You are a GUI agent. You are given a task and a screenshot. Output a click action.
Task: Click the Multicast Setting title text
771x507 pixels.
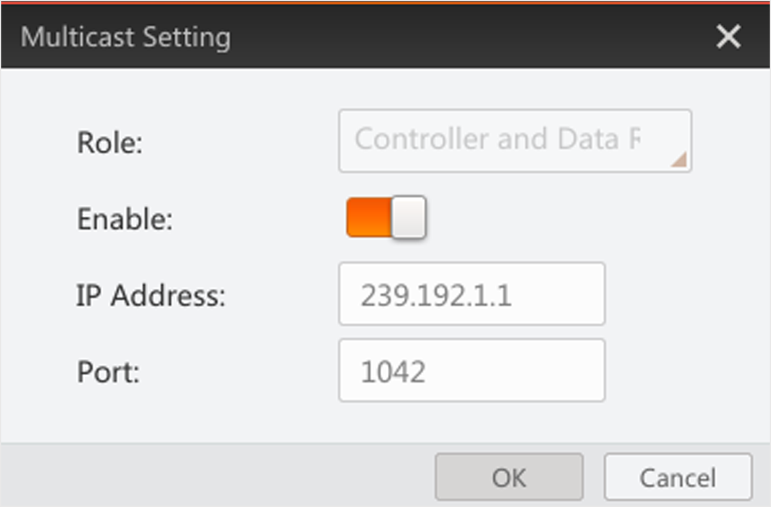point(126,37)
